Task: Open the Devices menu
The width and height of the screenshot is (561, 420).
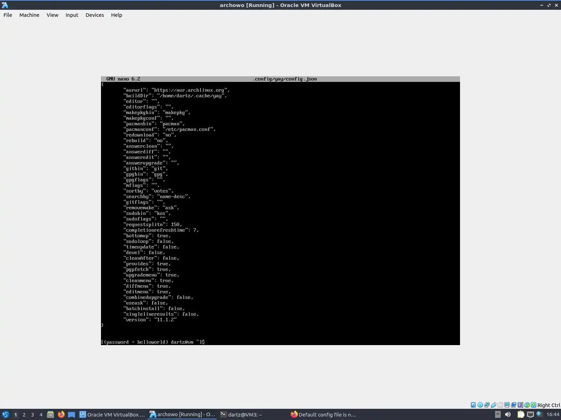Action: tap(95, 15)
